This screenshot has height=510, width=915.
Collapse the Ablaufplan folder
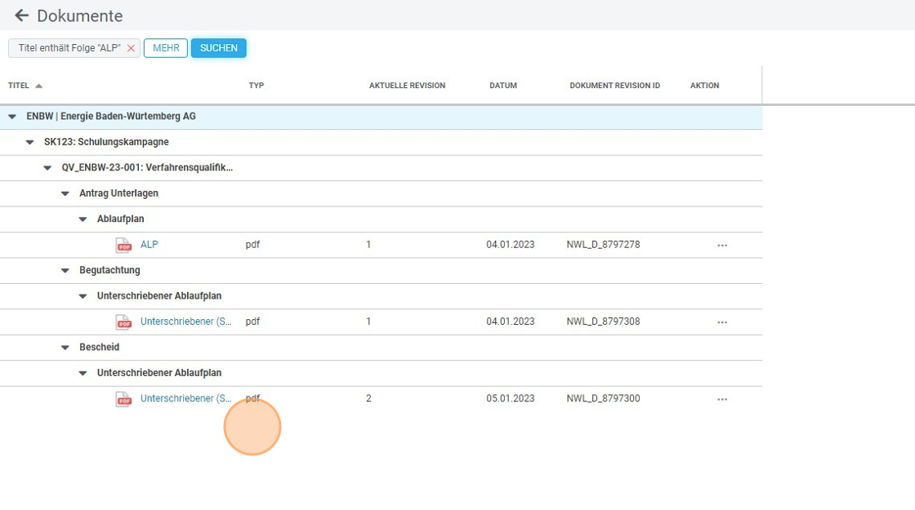click(x=83, y=220)
